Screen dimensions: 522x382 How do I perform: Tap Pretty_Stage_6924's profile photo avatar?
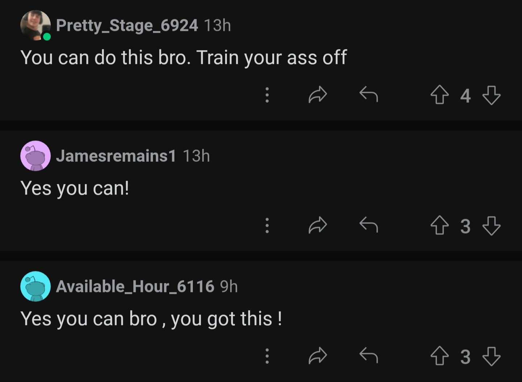pyautogui.click(x=35, y=25)
